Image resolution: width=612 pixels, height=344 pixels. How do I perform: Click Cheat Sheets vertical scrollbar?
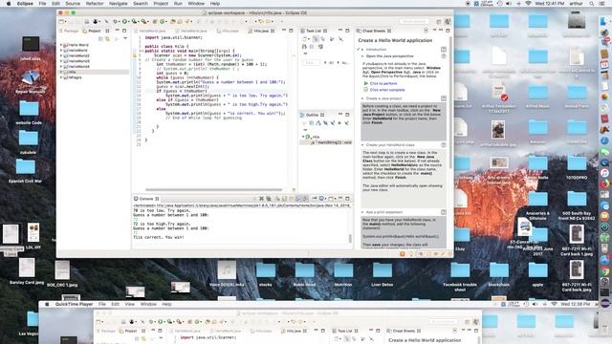450,101
